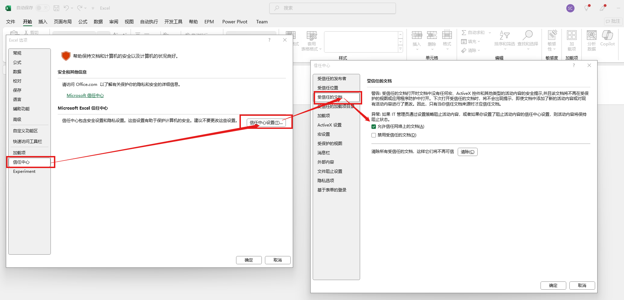
Task: Select 快速访问工具栏 in options sidebar
Action: (x=30, y=141)
